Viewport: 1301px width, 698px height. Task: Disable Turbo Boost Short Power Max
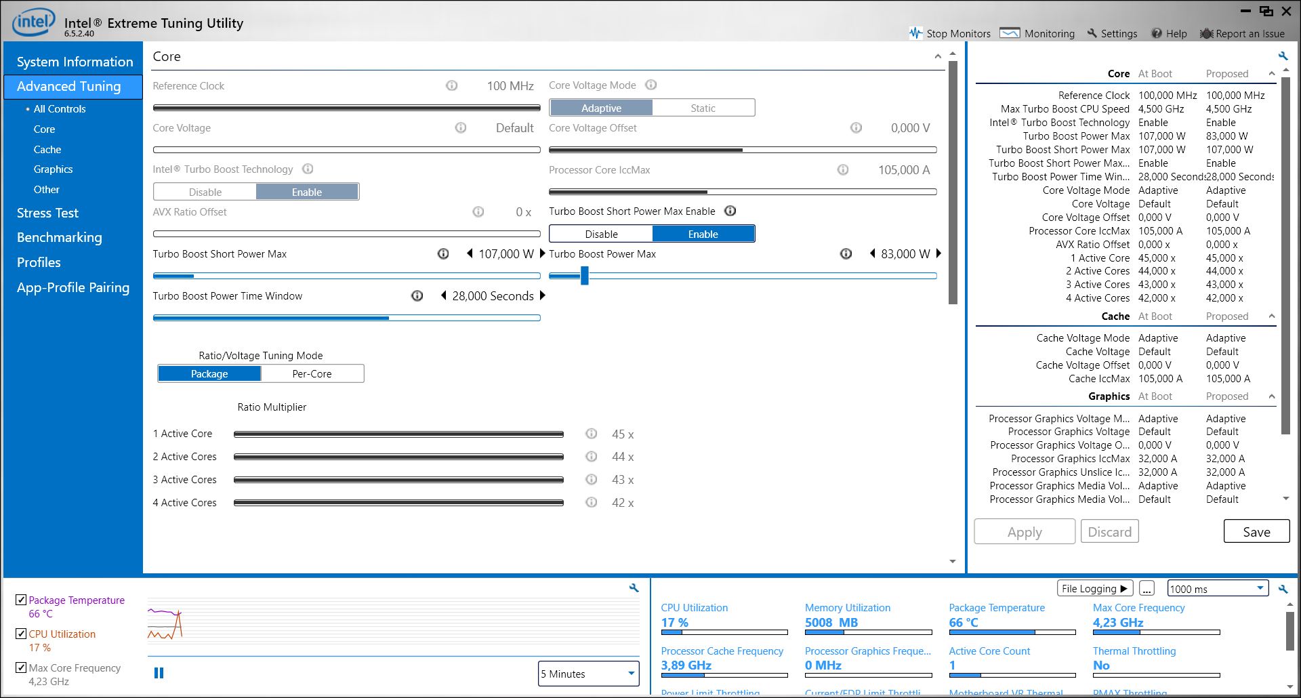pyautogui.click(x=601, y=234)
